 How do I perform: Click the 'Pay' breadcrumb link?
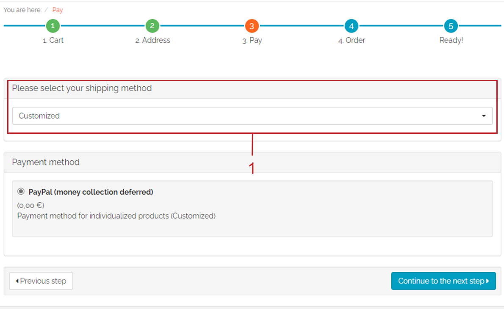(58, 10)
